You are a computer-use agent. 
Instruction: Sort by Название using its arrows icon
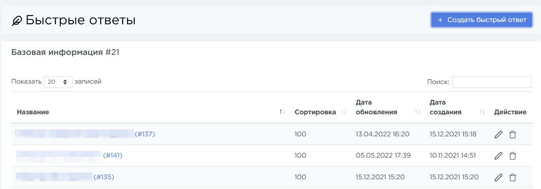tap(282, 112)
